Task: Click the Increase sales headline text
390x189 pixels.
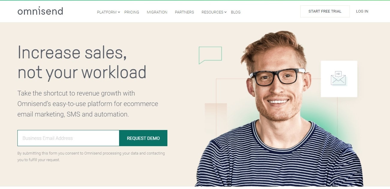Action: click(x=82, y=62)
